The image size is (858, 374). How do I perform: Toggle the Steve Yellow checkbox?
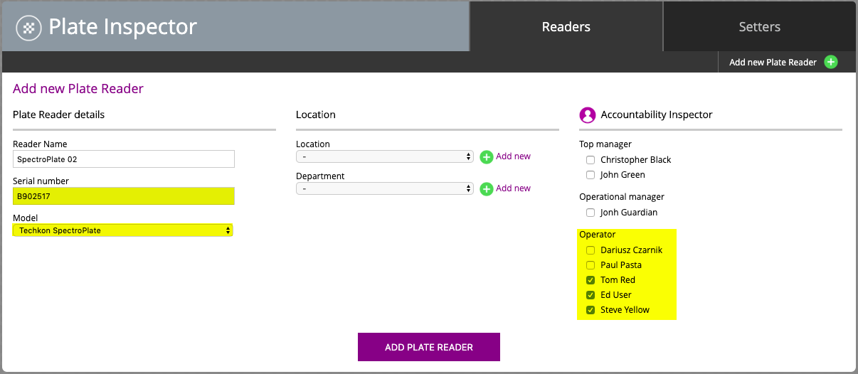pos(590,310)
